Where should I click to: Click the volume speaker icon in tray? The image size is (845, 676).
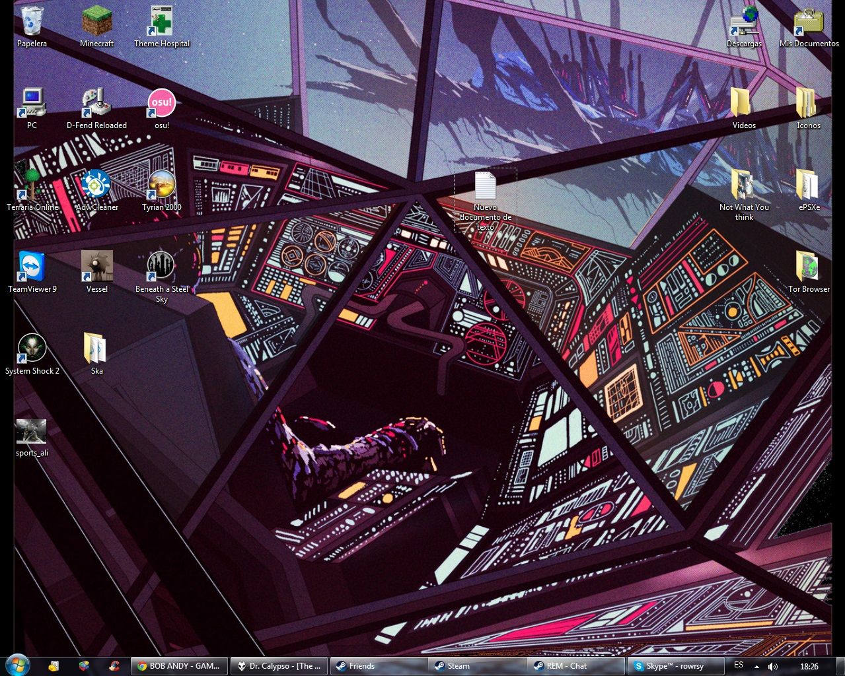(772, 666)
